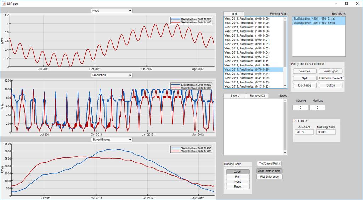Toggle the Reset button in Button Group
This screenshot has width=363, height=200.
(238, 186)
